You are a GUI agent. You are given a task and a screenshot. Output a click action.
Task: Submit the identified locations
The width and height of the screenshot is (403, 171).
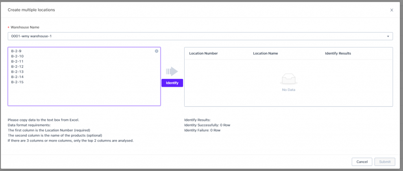coord(385,162)
